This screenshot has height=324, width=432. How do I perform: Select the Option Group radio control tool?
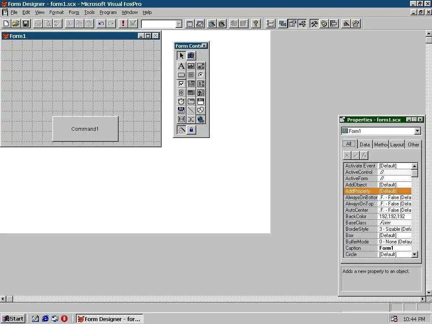(201, 75)
